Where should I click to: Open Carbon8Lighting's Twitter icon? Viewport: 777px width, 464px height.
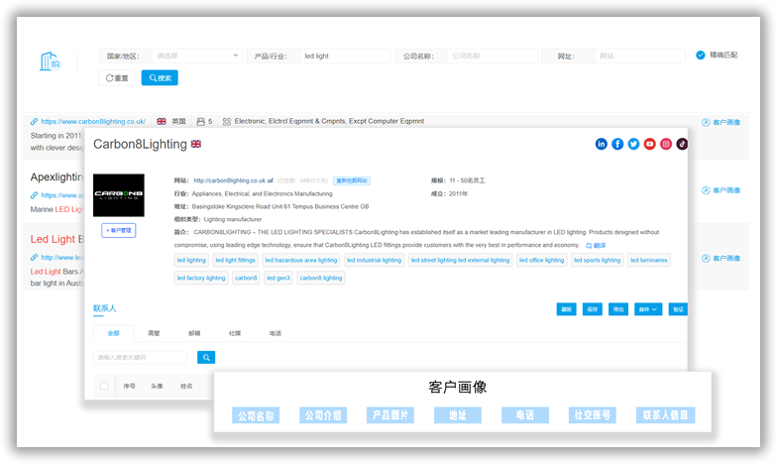[x=634, y=144]
